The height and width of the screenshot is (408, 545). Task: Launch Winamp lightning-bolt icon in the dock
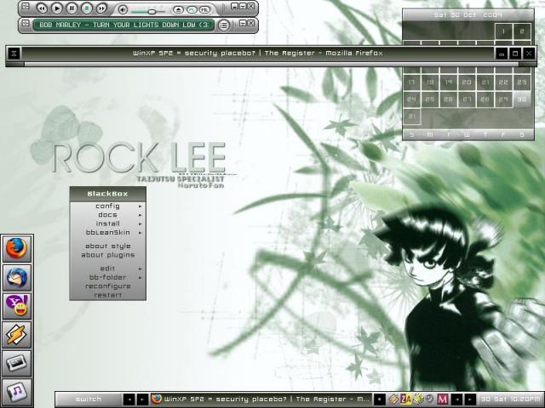17,335
